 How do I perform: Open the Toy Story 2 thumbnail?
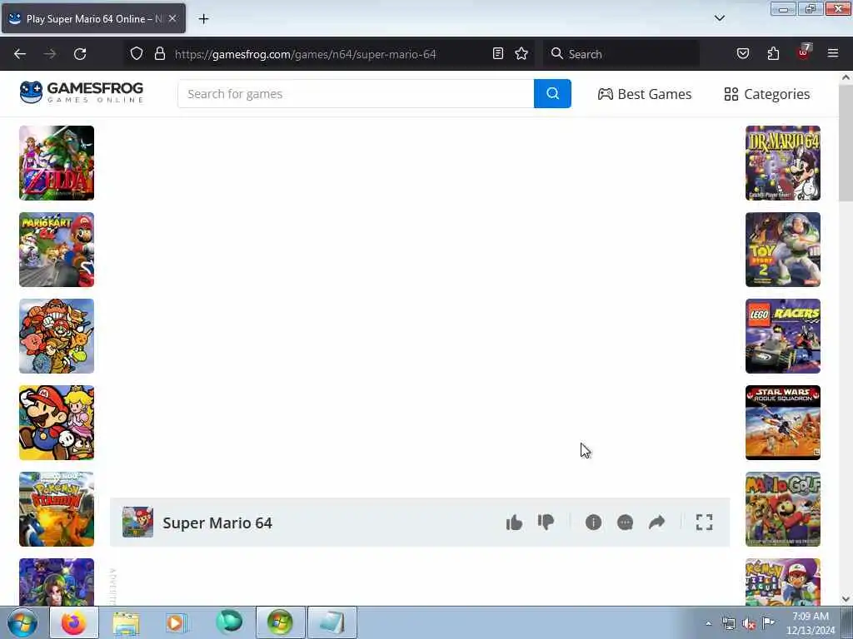point(783,250)
